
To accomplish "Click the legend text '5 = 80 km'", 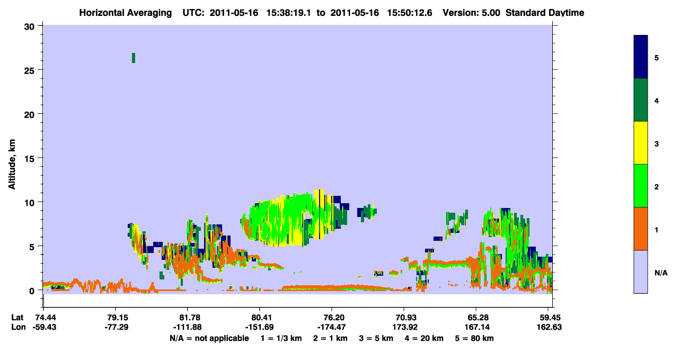I will 475,338.
